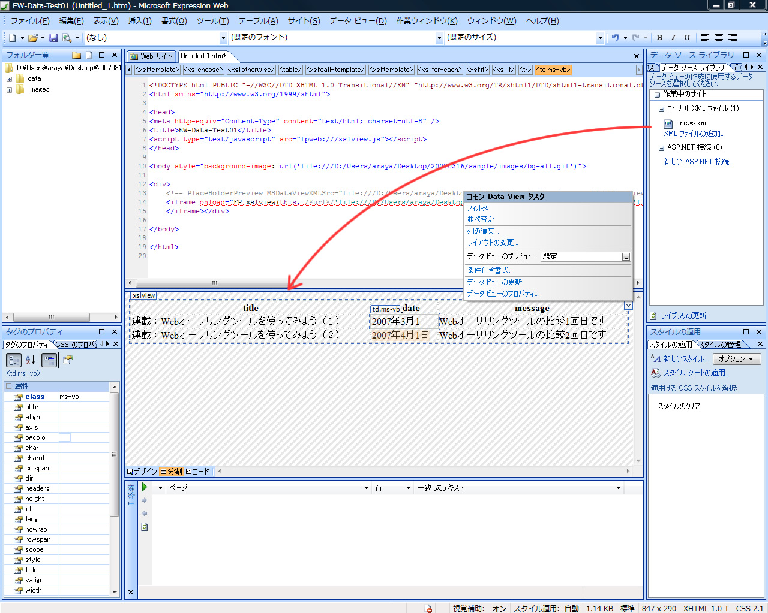Open the ファイル(F) menu

[30, 21]
